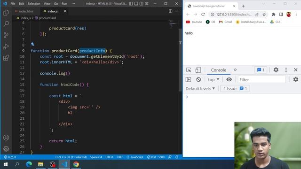Open a new Chrome tab
301x169 pixels.
[243, 6]
